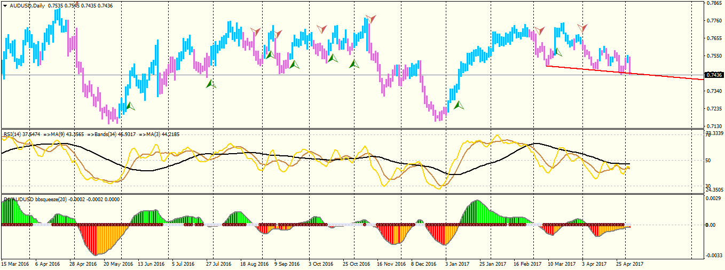The image size is (725, 270).
Task: Click the 0.7550 price scale label
Action: 714,56
